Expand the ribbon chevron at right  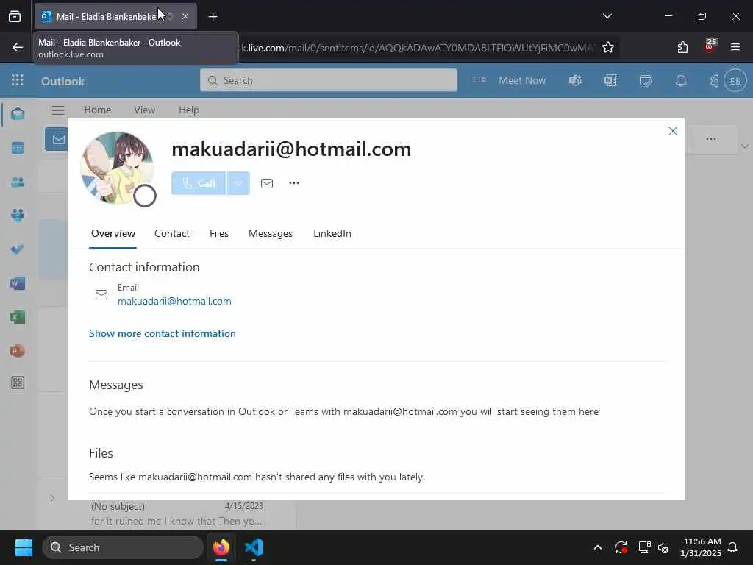click(745, 146)
